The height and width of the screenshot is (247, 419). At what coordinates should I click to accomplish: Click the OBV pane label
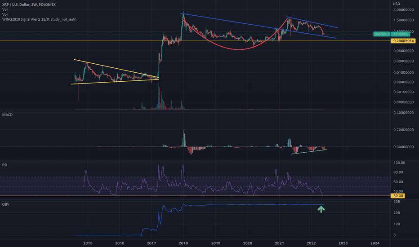point(5,204)
